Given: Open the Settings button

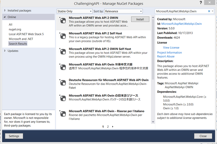Looking at the screenshot, I should [x=14, y=136].
